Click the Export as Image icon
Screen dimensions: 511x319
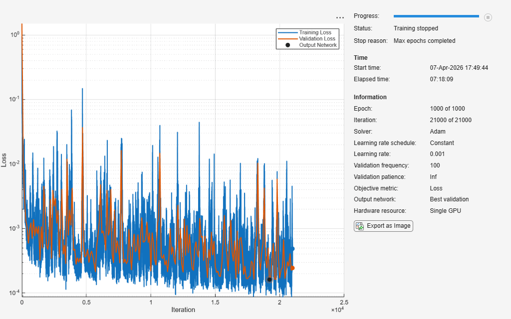coord(360,226)
